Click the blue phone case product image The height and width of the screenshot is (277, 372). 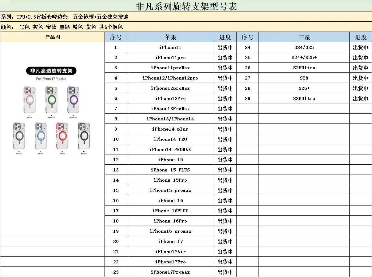coord(40,136)
